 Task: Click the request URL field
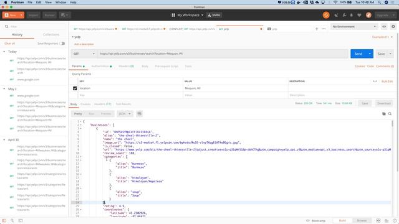[x=222, y=54]
